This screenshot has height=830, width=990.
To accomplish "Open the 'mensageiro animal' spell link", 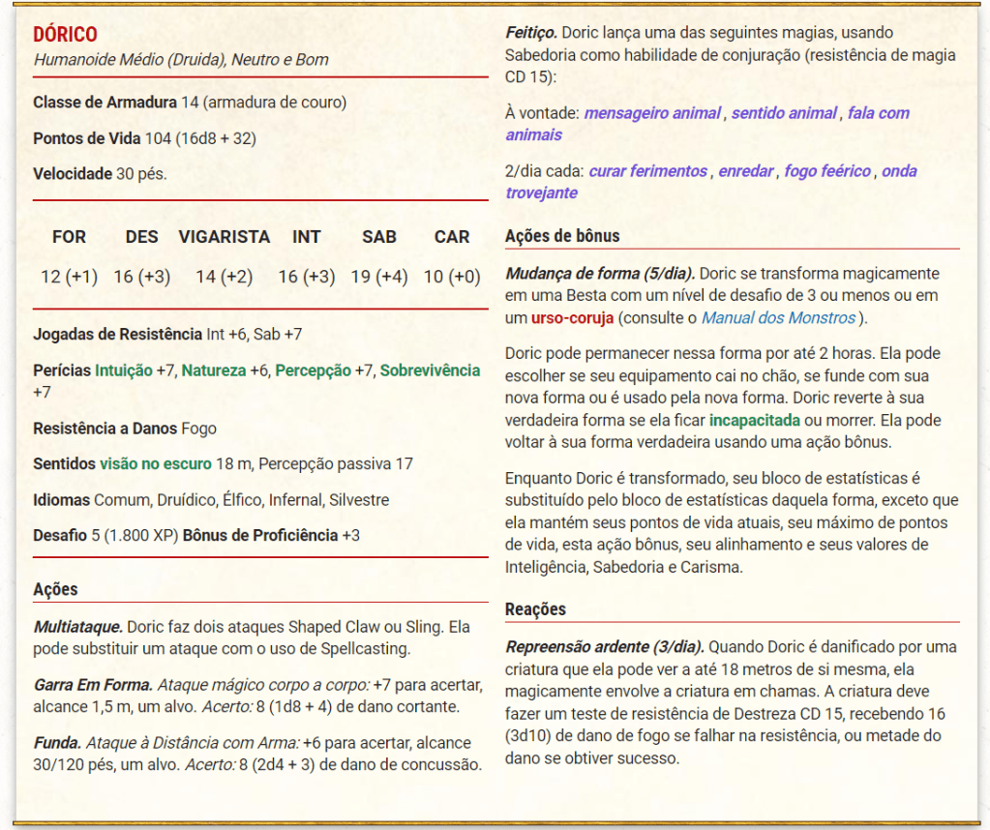I will (652, 113).
